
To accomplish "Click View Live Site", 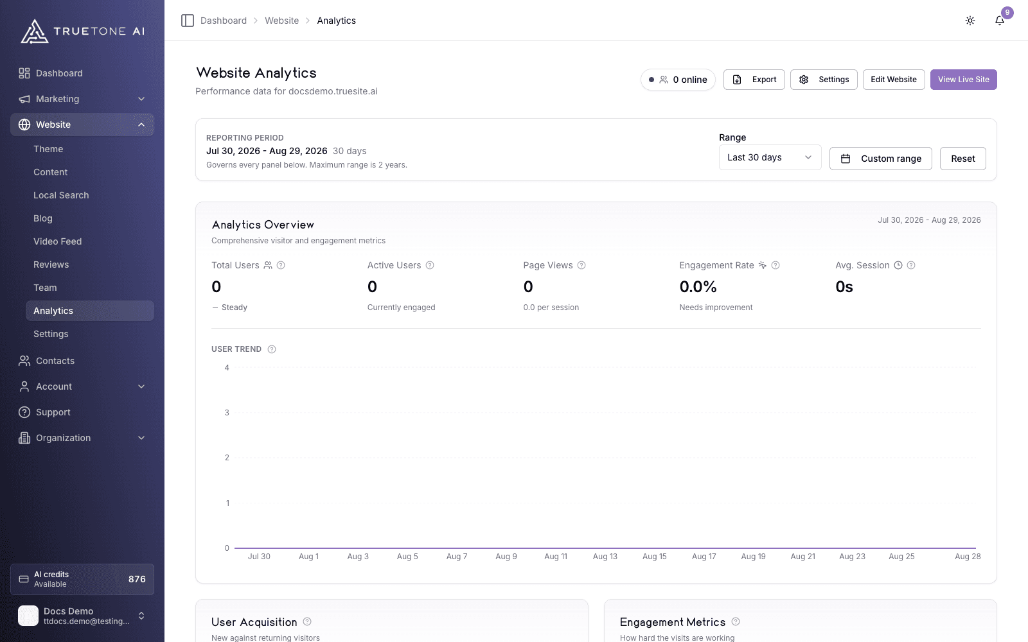I will pyautogui.click(x=964, y=80).
